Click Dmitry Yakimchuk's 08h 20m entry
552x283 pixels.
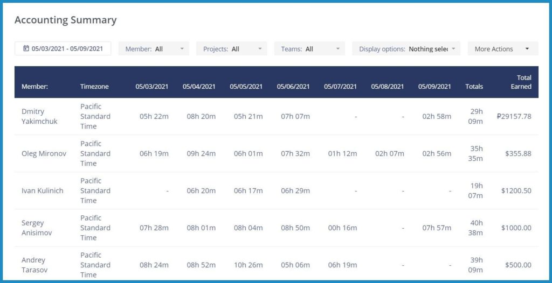201,116
